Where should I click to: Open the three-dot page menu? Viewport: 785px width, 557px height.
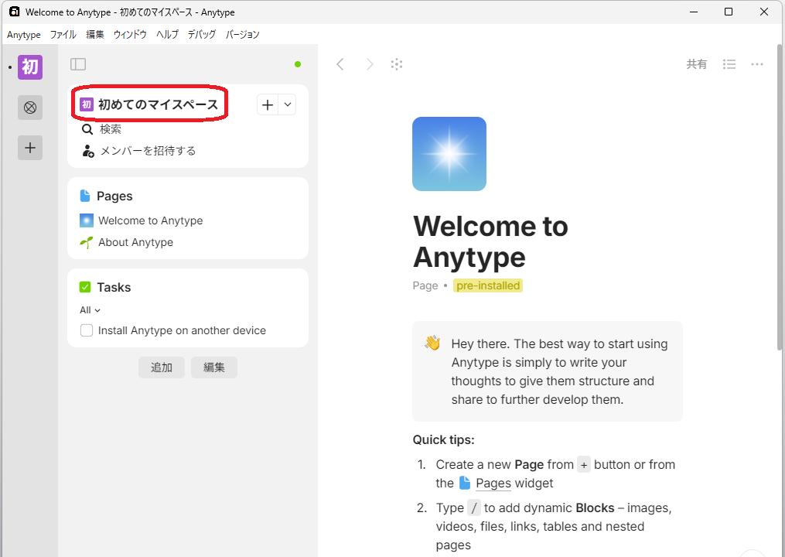[x=757, y=64]
